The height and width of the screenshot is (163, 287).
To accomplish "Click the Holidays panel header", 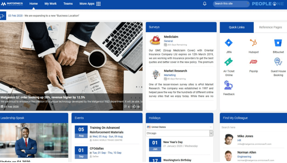I will coord(179,118).
